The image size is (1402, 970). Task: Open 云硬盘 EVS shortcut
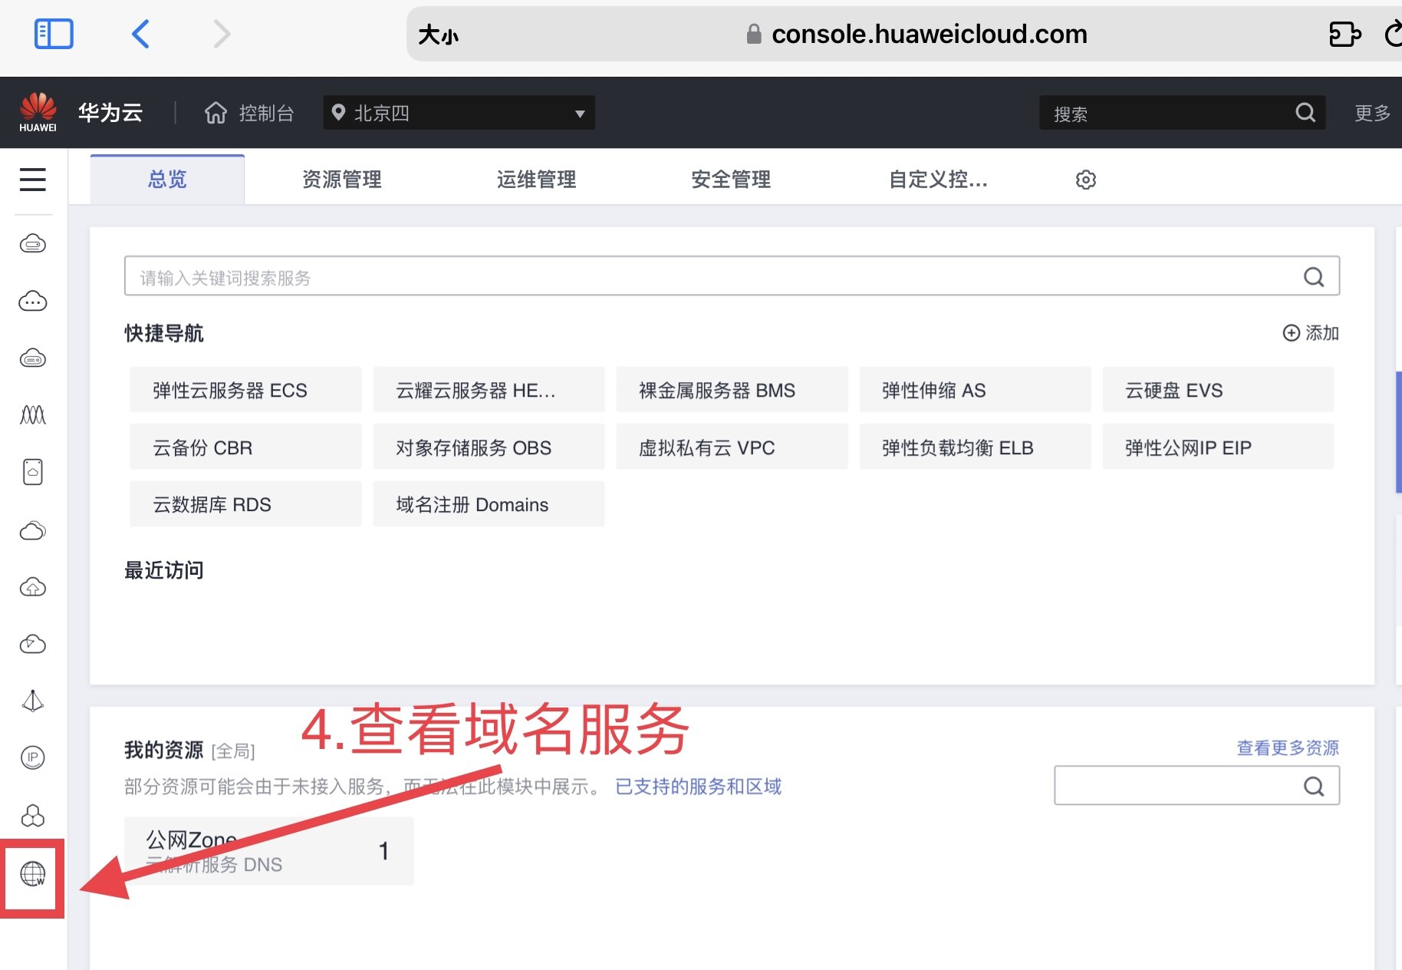1218,390
